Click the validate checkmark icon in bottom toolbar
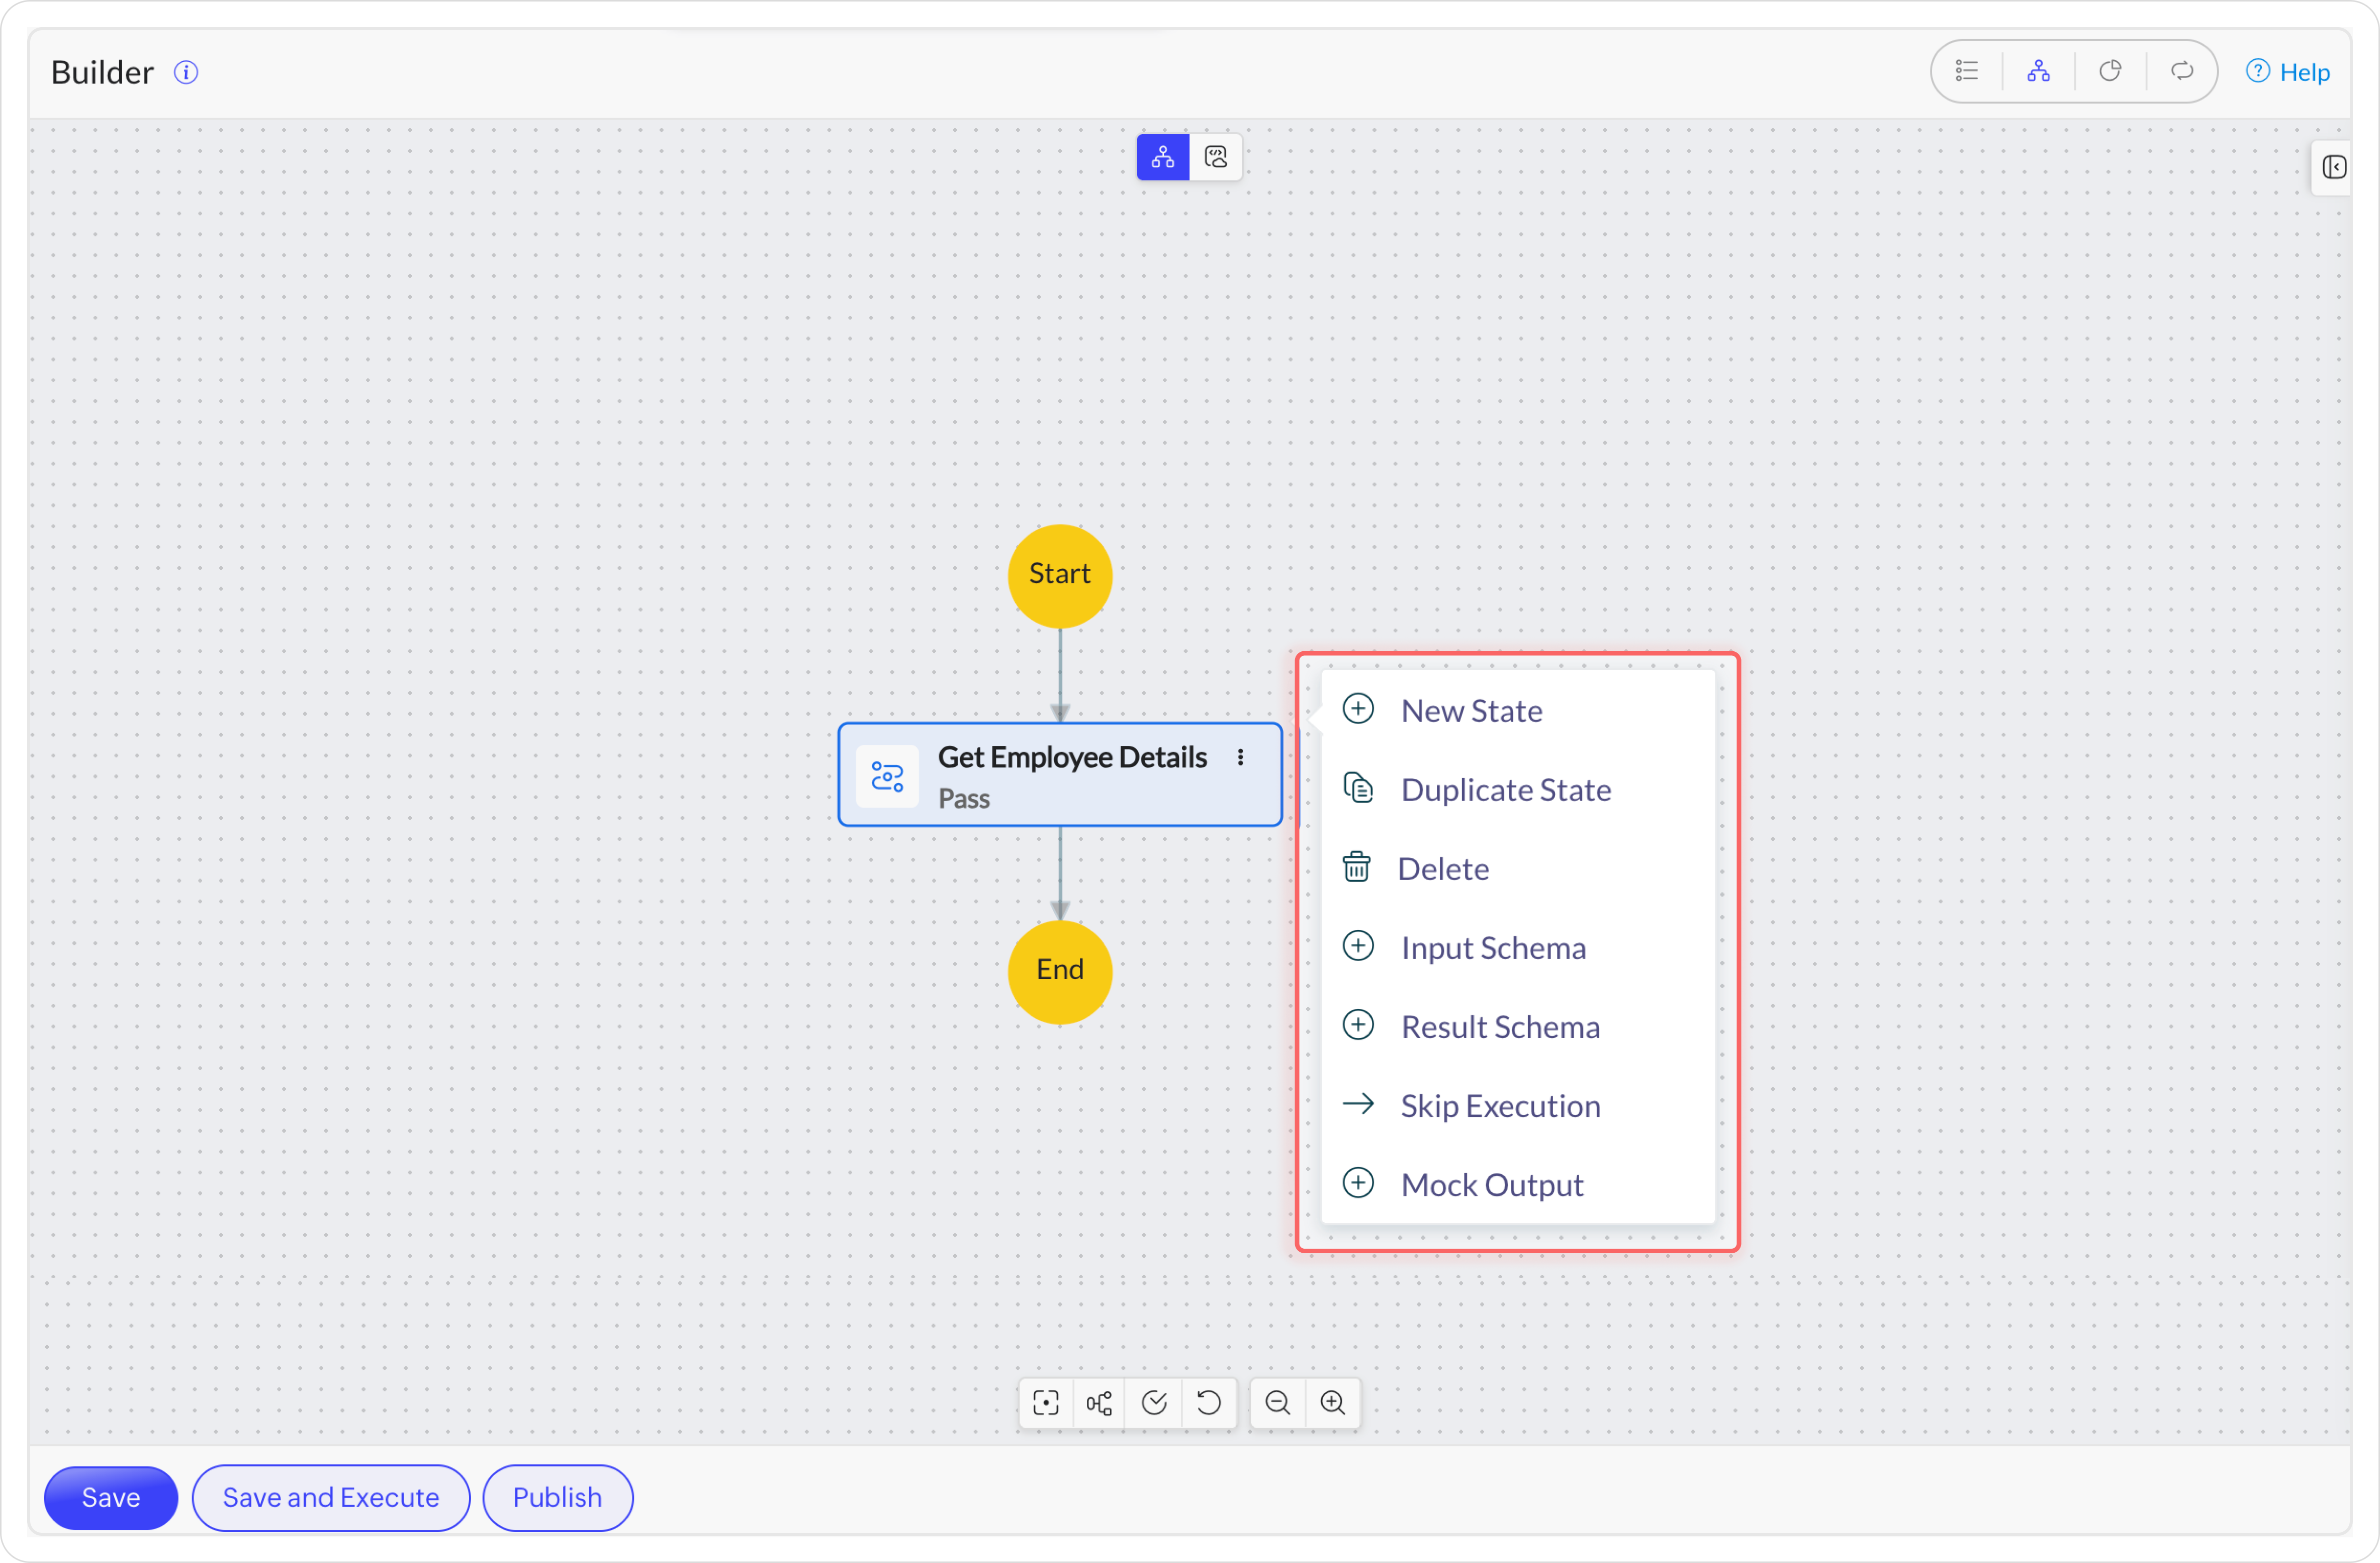Viewport: 2380px width, 1563px height. 1154,1403
